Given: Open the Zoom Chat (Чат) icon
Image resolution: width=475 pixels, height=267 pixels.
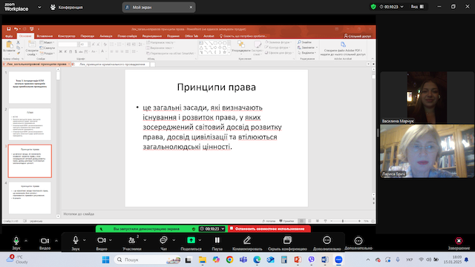Looking at the screenshot, I should pos(163,240).
